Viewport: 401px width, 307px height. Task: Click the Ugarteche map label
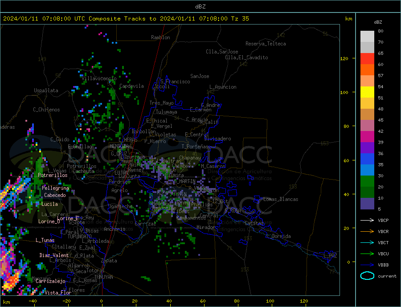(120, 206)
